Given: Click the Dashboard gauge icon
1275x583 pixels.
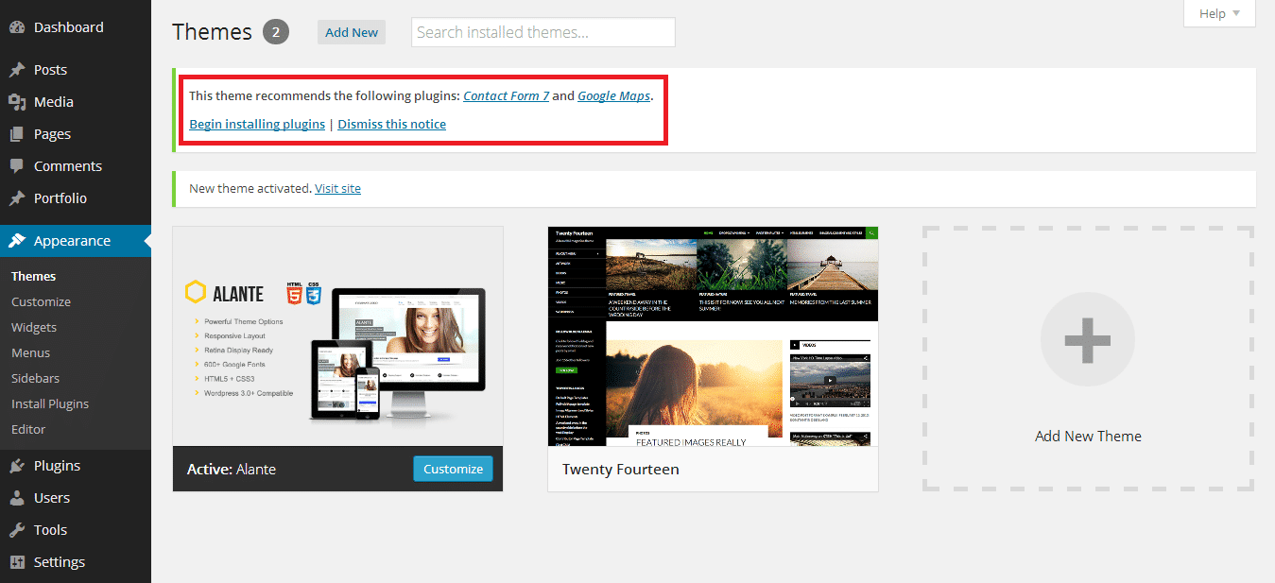Looking at the screenshot, I should tap(17, 27).
